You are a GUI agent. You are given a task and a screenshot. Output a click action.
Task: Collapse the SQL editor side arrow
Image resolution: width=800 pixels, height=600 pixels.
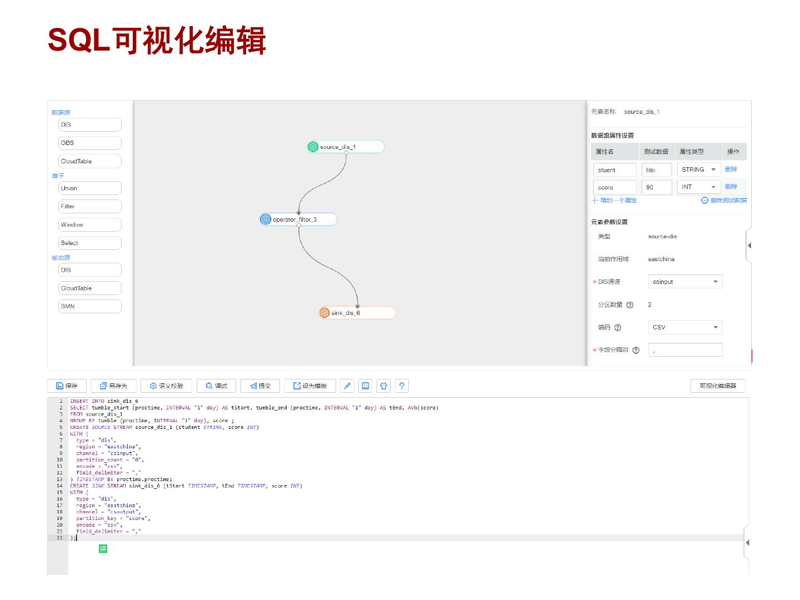pyautogui.click(x=747, y=542)
